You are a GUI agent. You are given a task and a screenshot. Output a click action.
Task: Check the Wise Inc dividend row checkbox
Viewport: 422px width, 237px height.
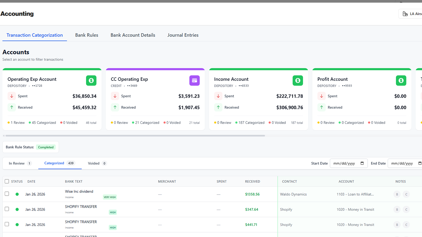pyautogui.click(x=7, y=194)
